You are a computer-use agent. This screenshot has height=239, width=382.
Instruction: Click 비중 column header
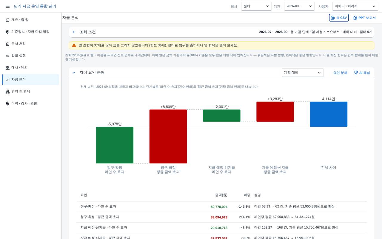[247, 195]
